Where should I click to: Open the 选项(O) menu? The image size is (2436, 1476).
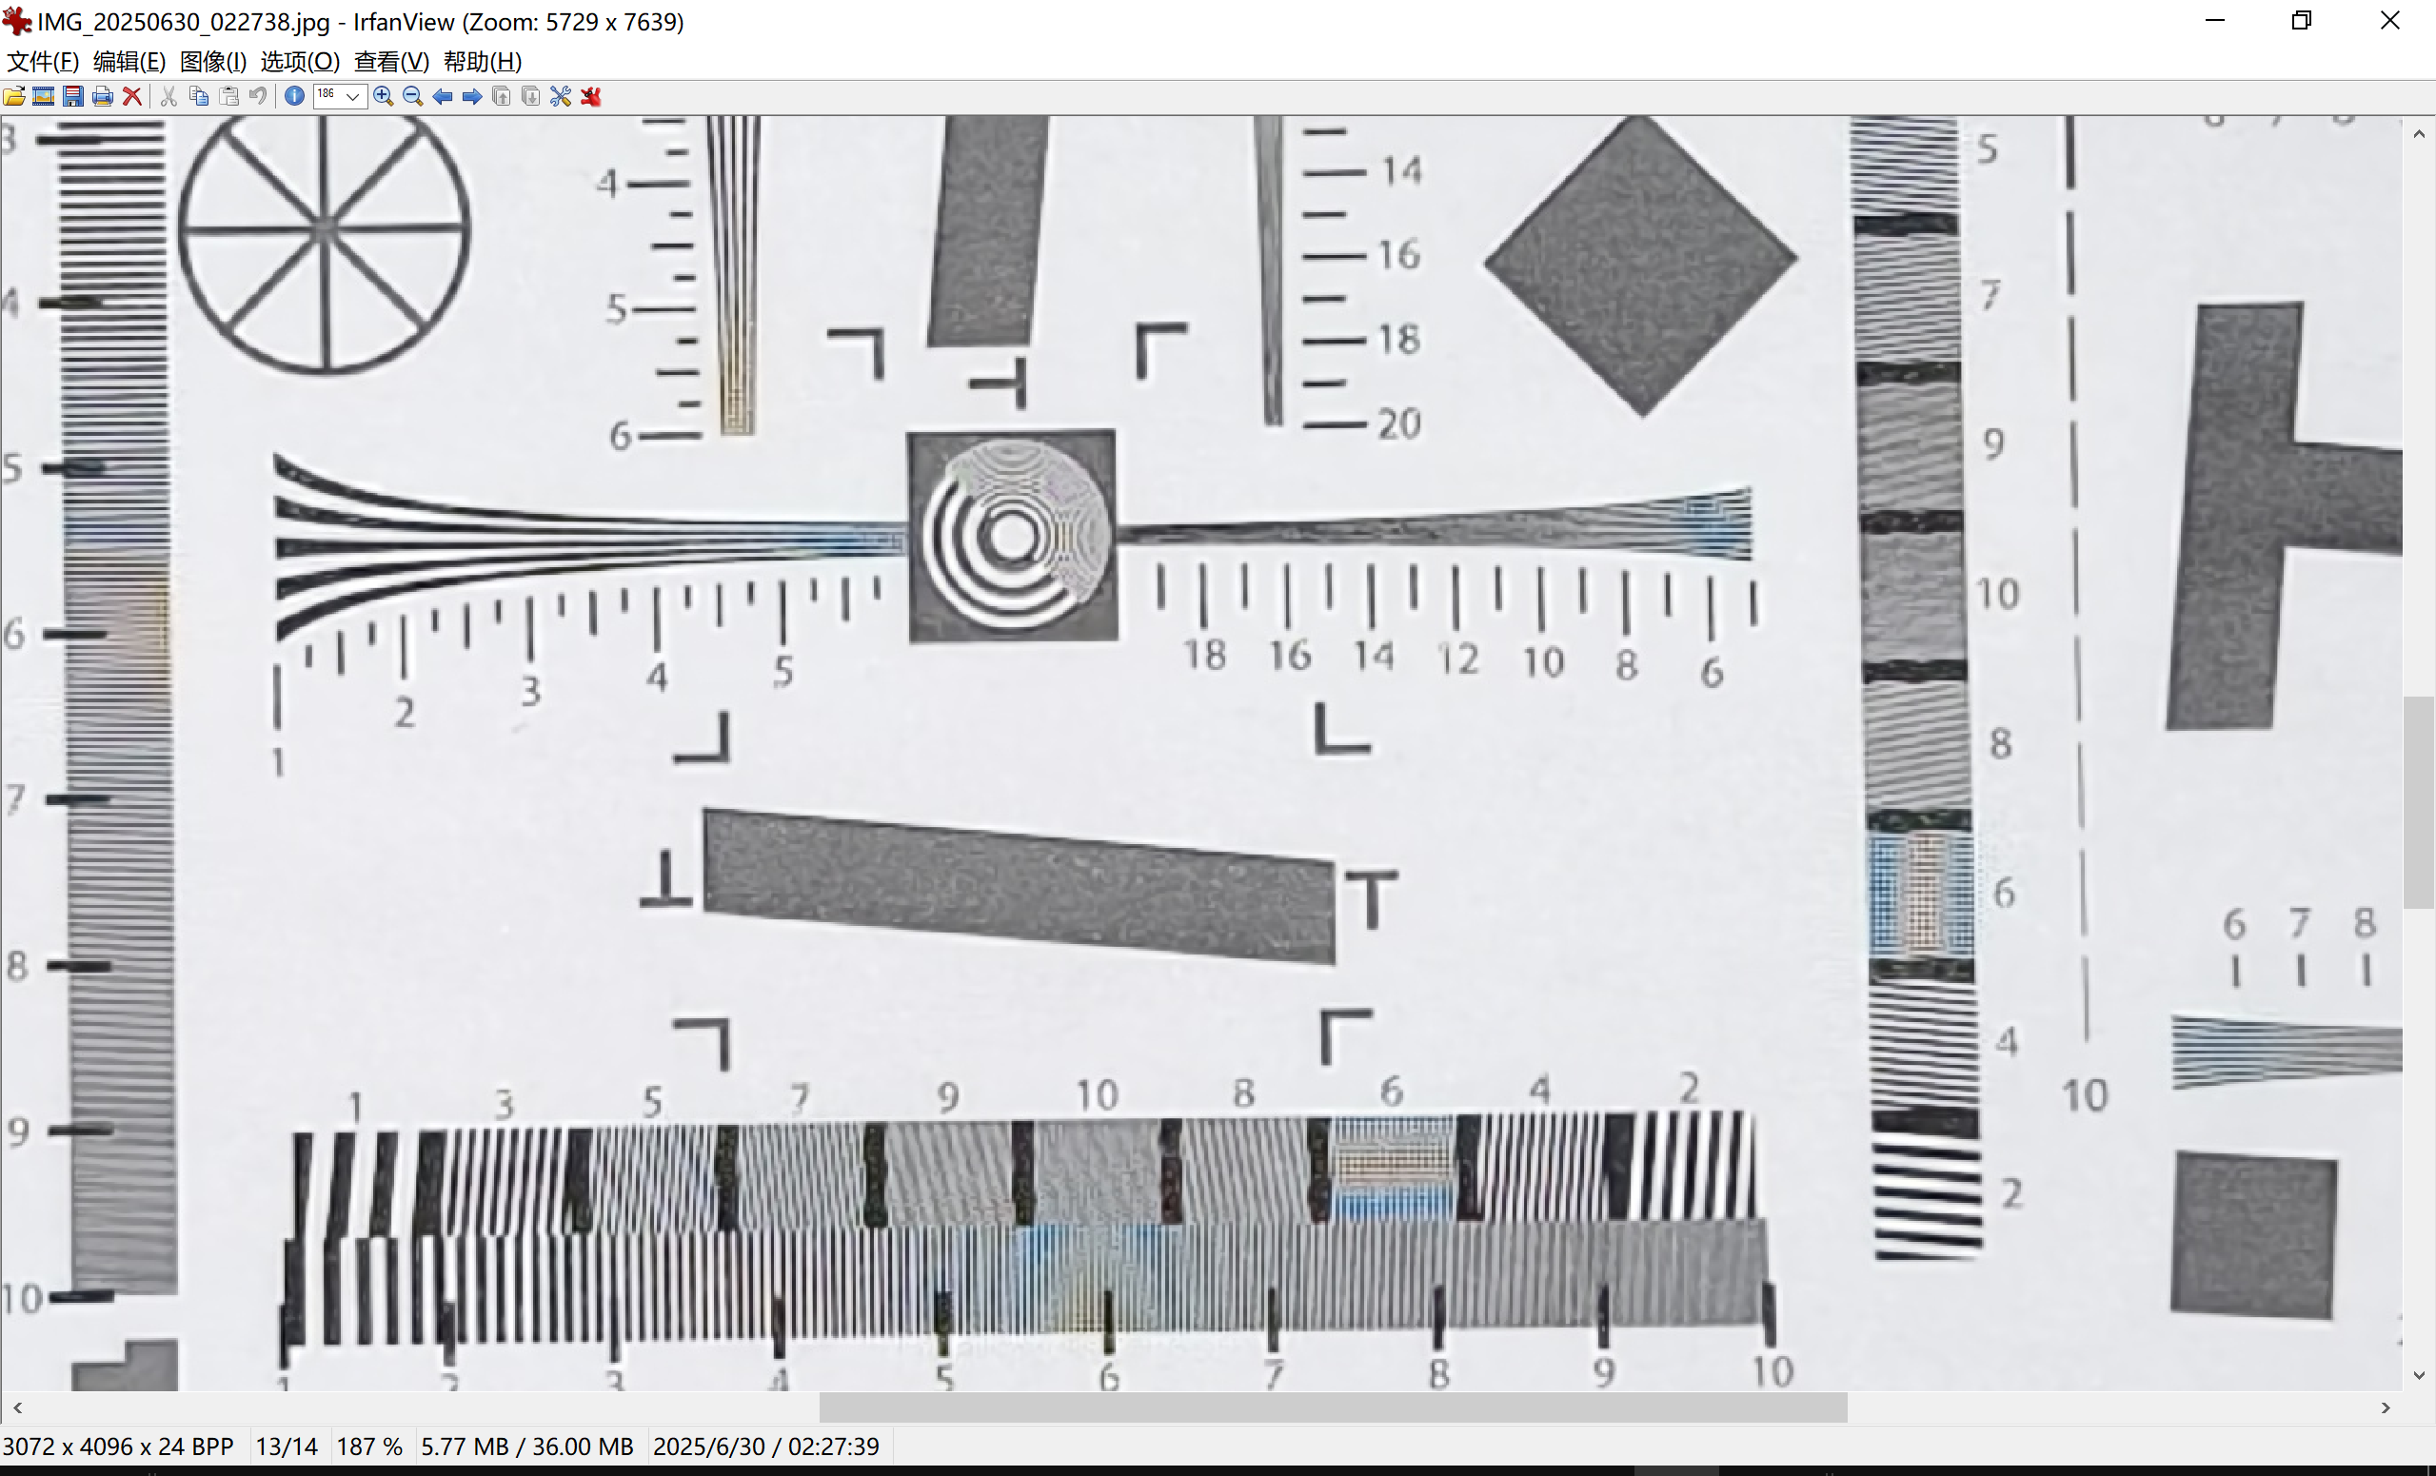(300, 61)
